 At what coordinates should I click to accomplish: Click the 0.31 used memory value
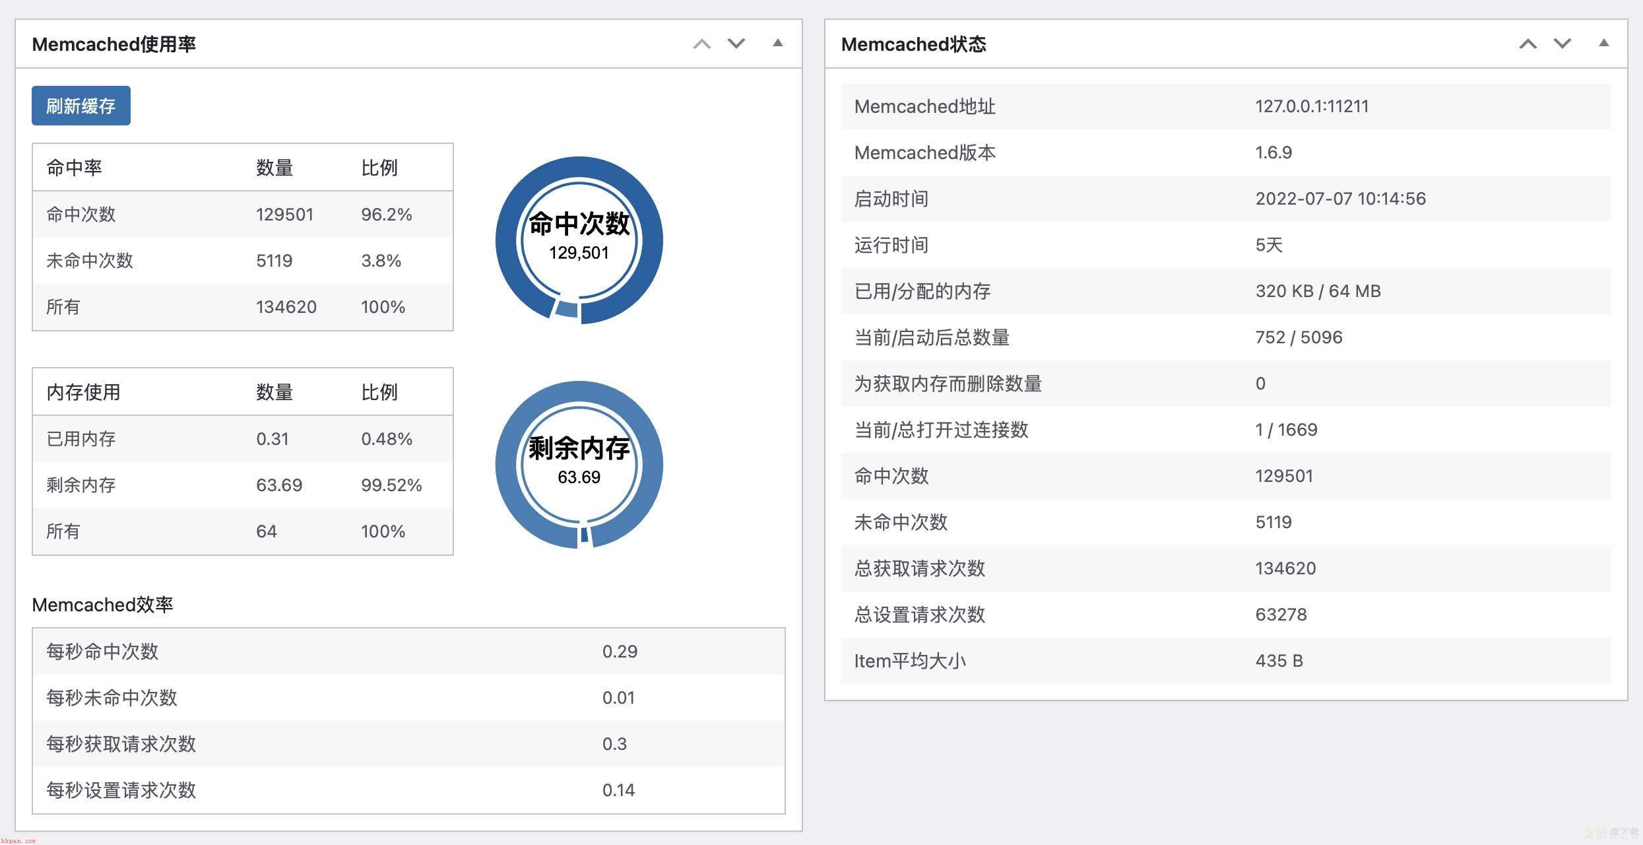273,439
